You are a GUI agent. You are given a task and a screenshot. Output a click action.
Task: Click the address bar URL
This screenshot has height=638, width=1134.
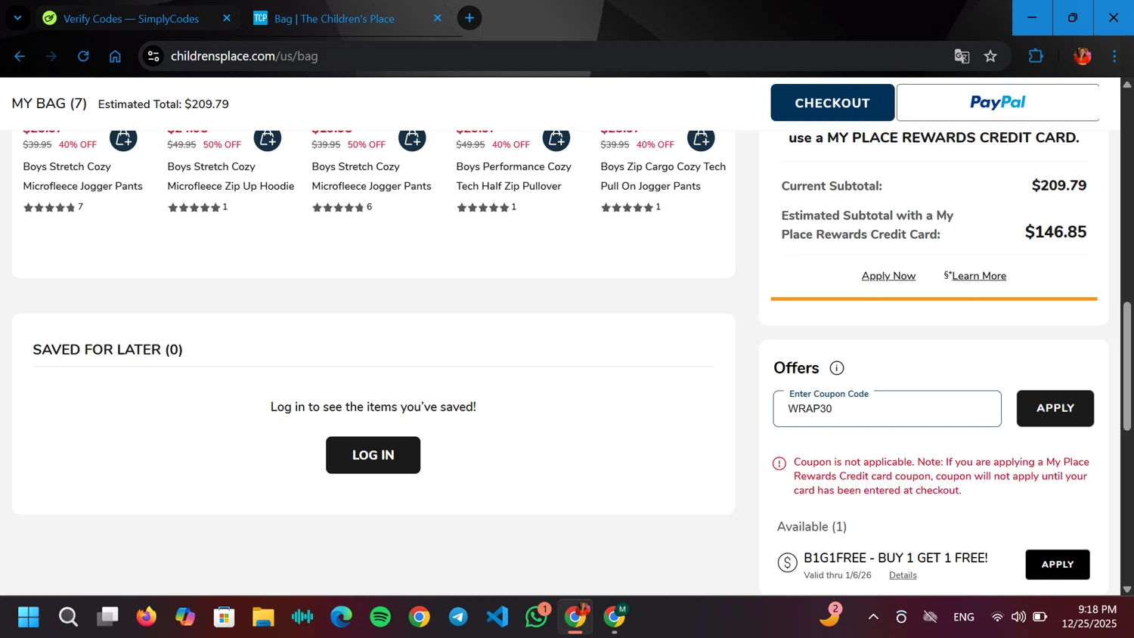tap(244, 56)
